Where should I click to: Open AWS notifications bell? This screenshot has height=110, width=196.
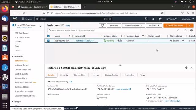[x=153, y=19]
